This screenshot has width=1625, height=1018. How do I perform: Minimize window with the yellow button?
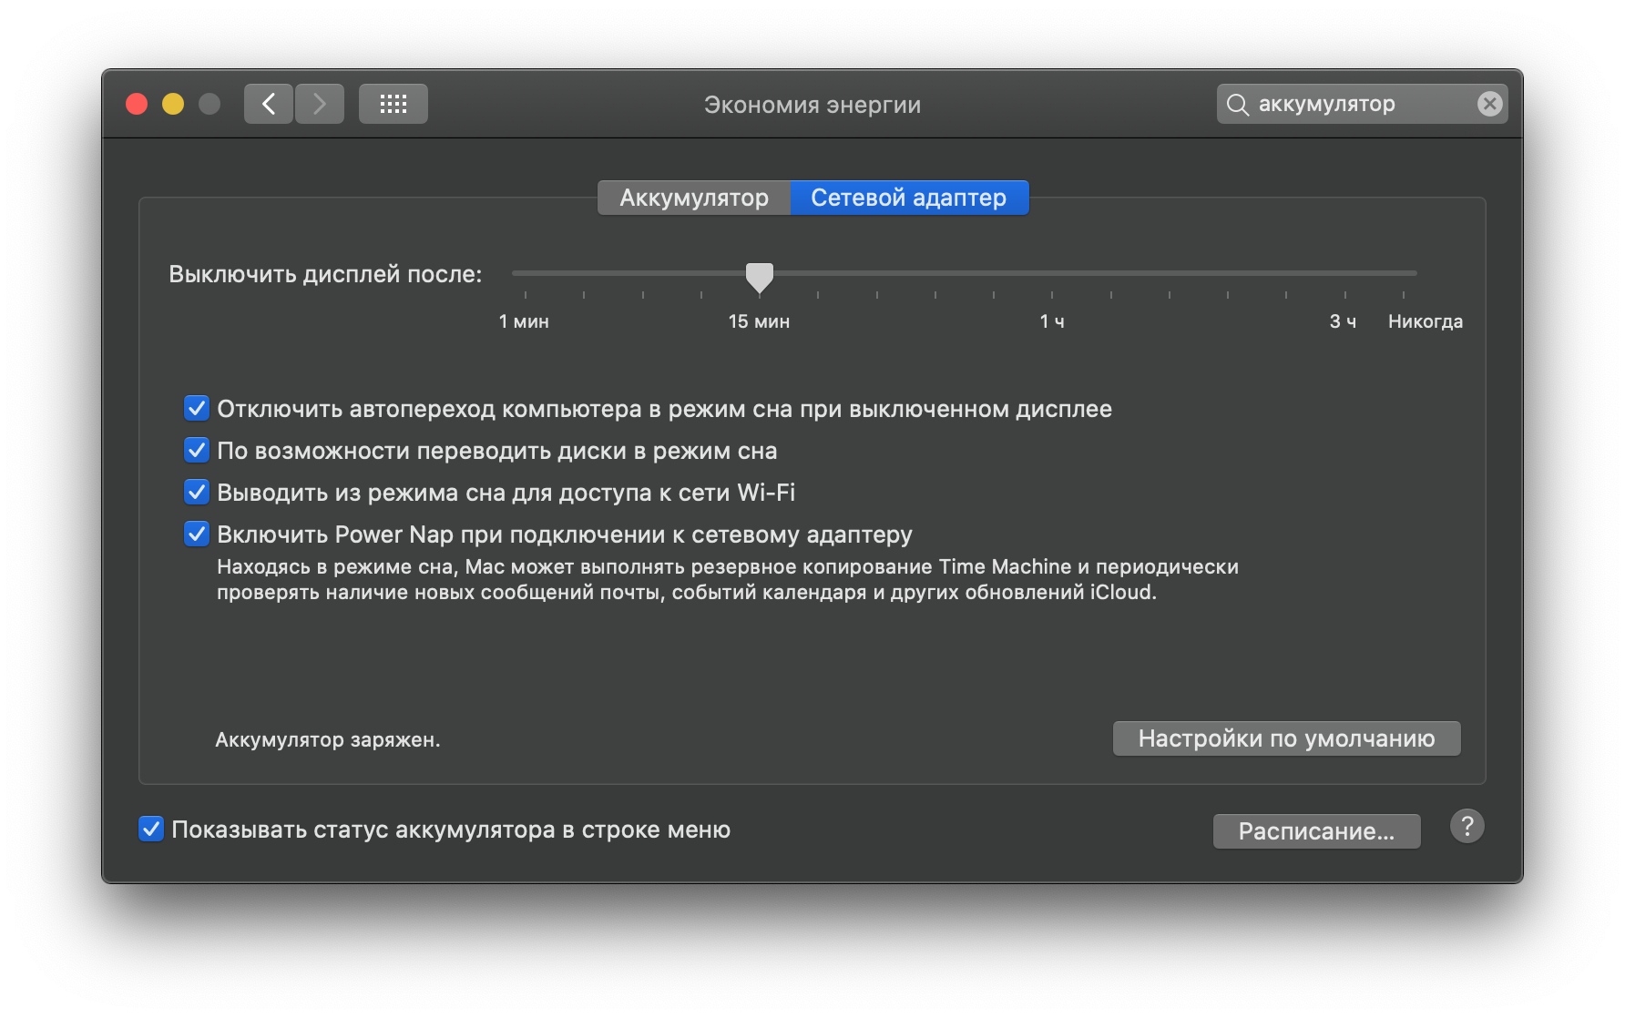(173, 104)
